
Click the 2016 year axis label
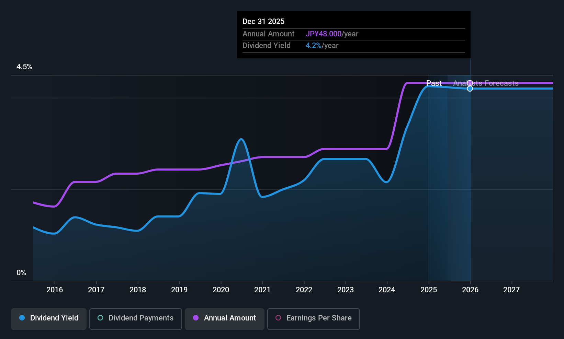[x=55, y=290]
